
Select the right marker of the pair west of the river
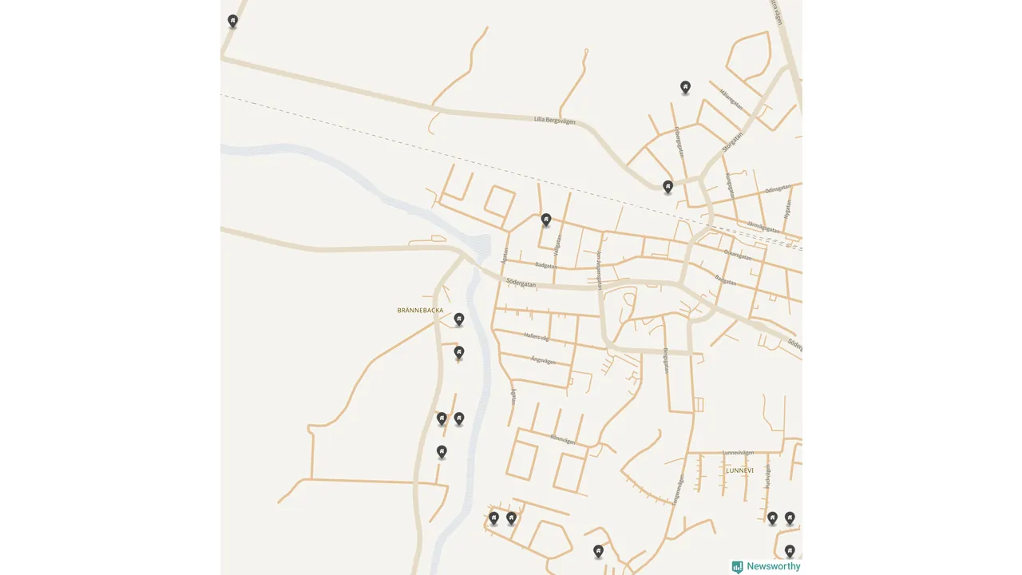(x=459, y=418)
